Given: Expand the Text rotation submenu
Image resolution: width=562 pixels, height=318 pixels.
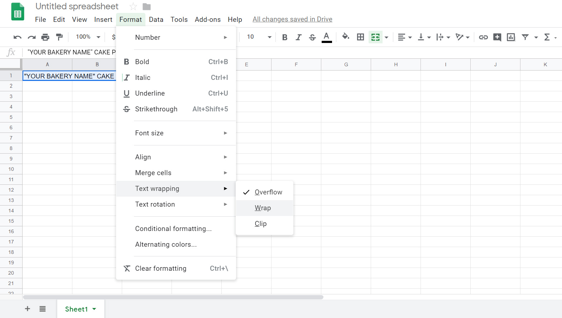Looking at the screenshot, I should point(176,204).
